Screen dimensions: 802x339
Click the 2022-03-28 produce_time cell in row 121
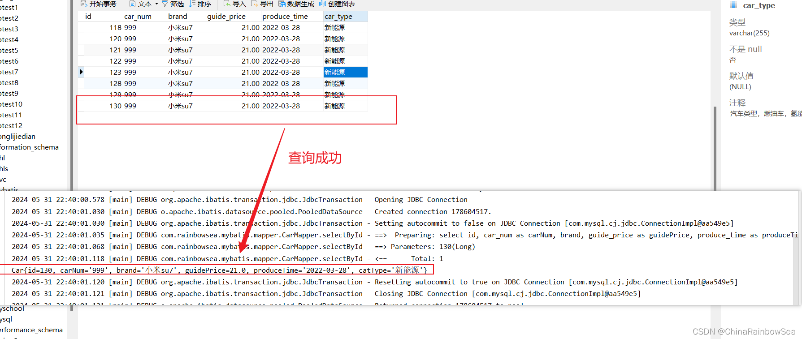pyautogui.click(x=292, y=50)
